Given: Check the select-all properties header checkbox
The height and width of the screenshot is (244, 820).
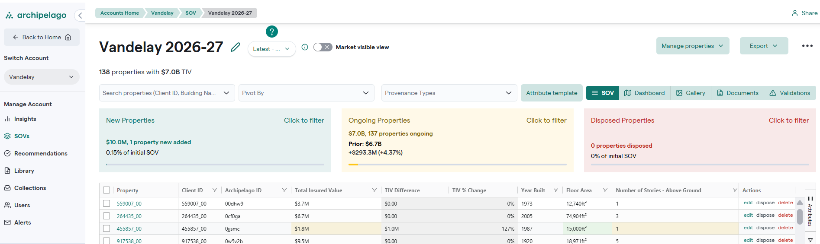Looking at the screenshot, I should point(107,190).
